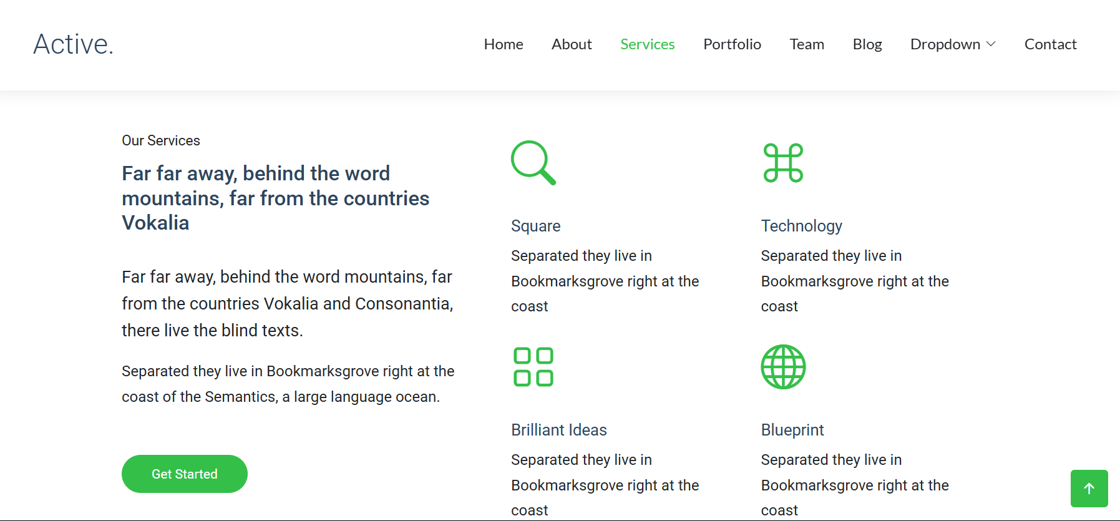
Task: Click the four-squares grid icon above Brilliant Ideas
Action: [x=533, y=367]
